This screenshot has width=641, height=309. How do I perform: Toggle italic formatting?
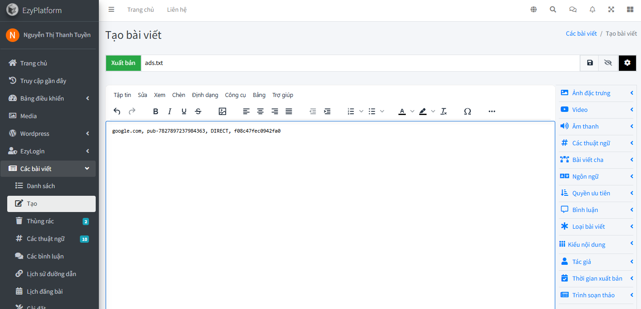click(170, 111)
